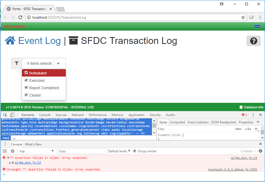Bookmark this page with the star icon
The width and height of the screenshot is (265, 182).
click(243, 17)
